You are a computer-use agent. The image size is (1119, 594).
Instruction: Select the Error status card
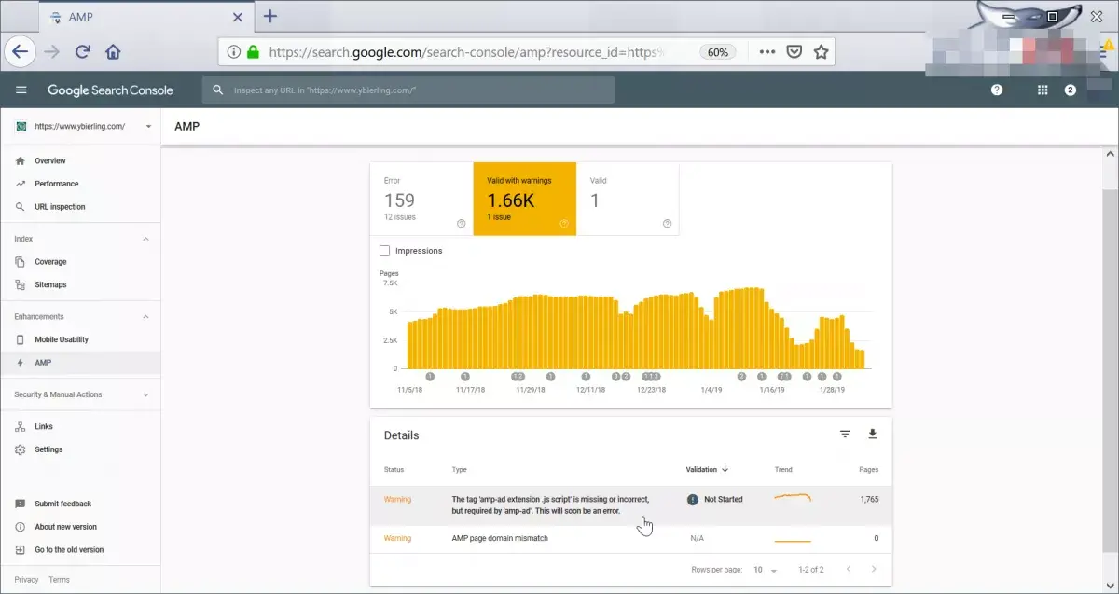click(421, 200)
